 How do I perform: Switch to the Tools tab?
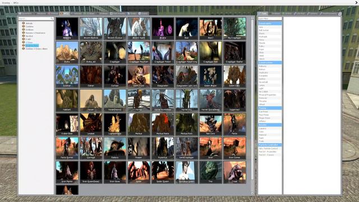(263, 13)
